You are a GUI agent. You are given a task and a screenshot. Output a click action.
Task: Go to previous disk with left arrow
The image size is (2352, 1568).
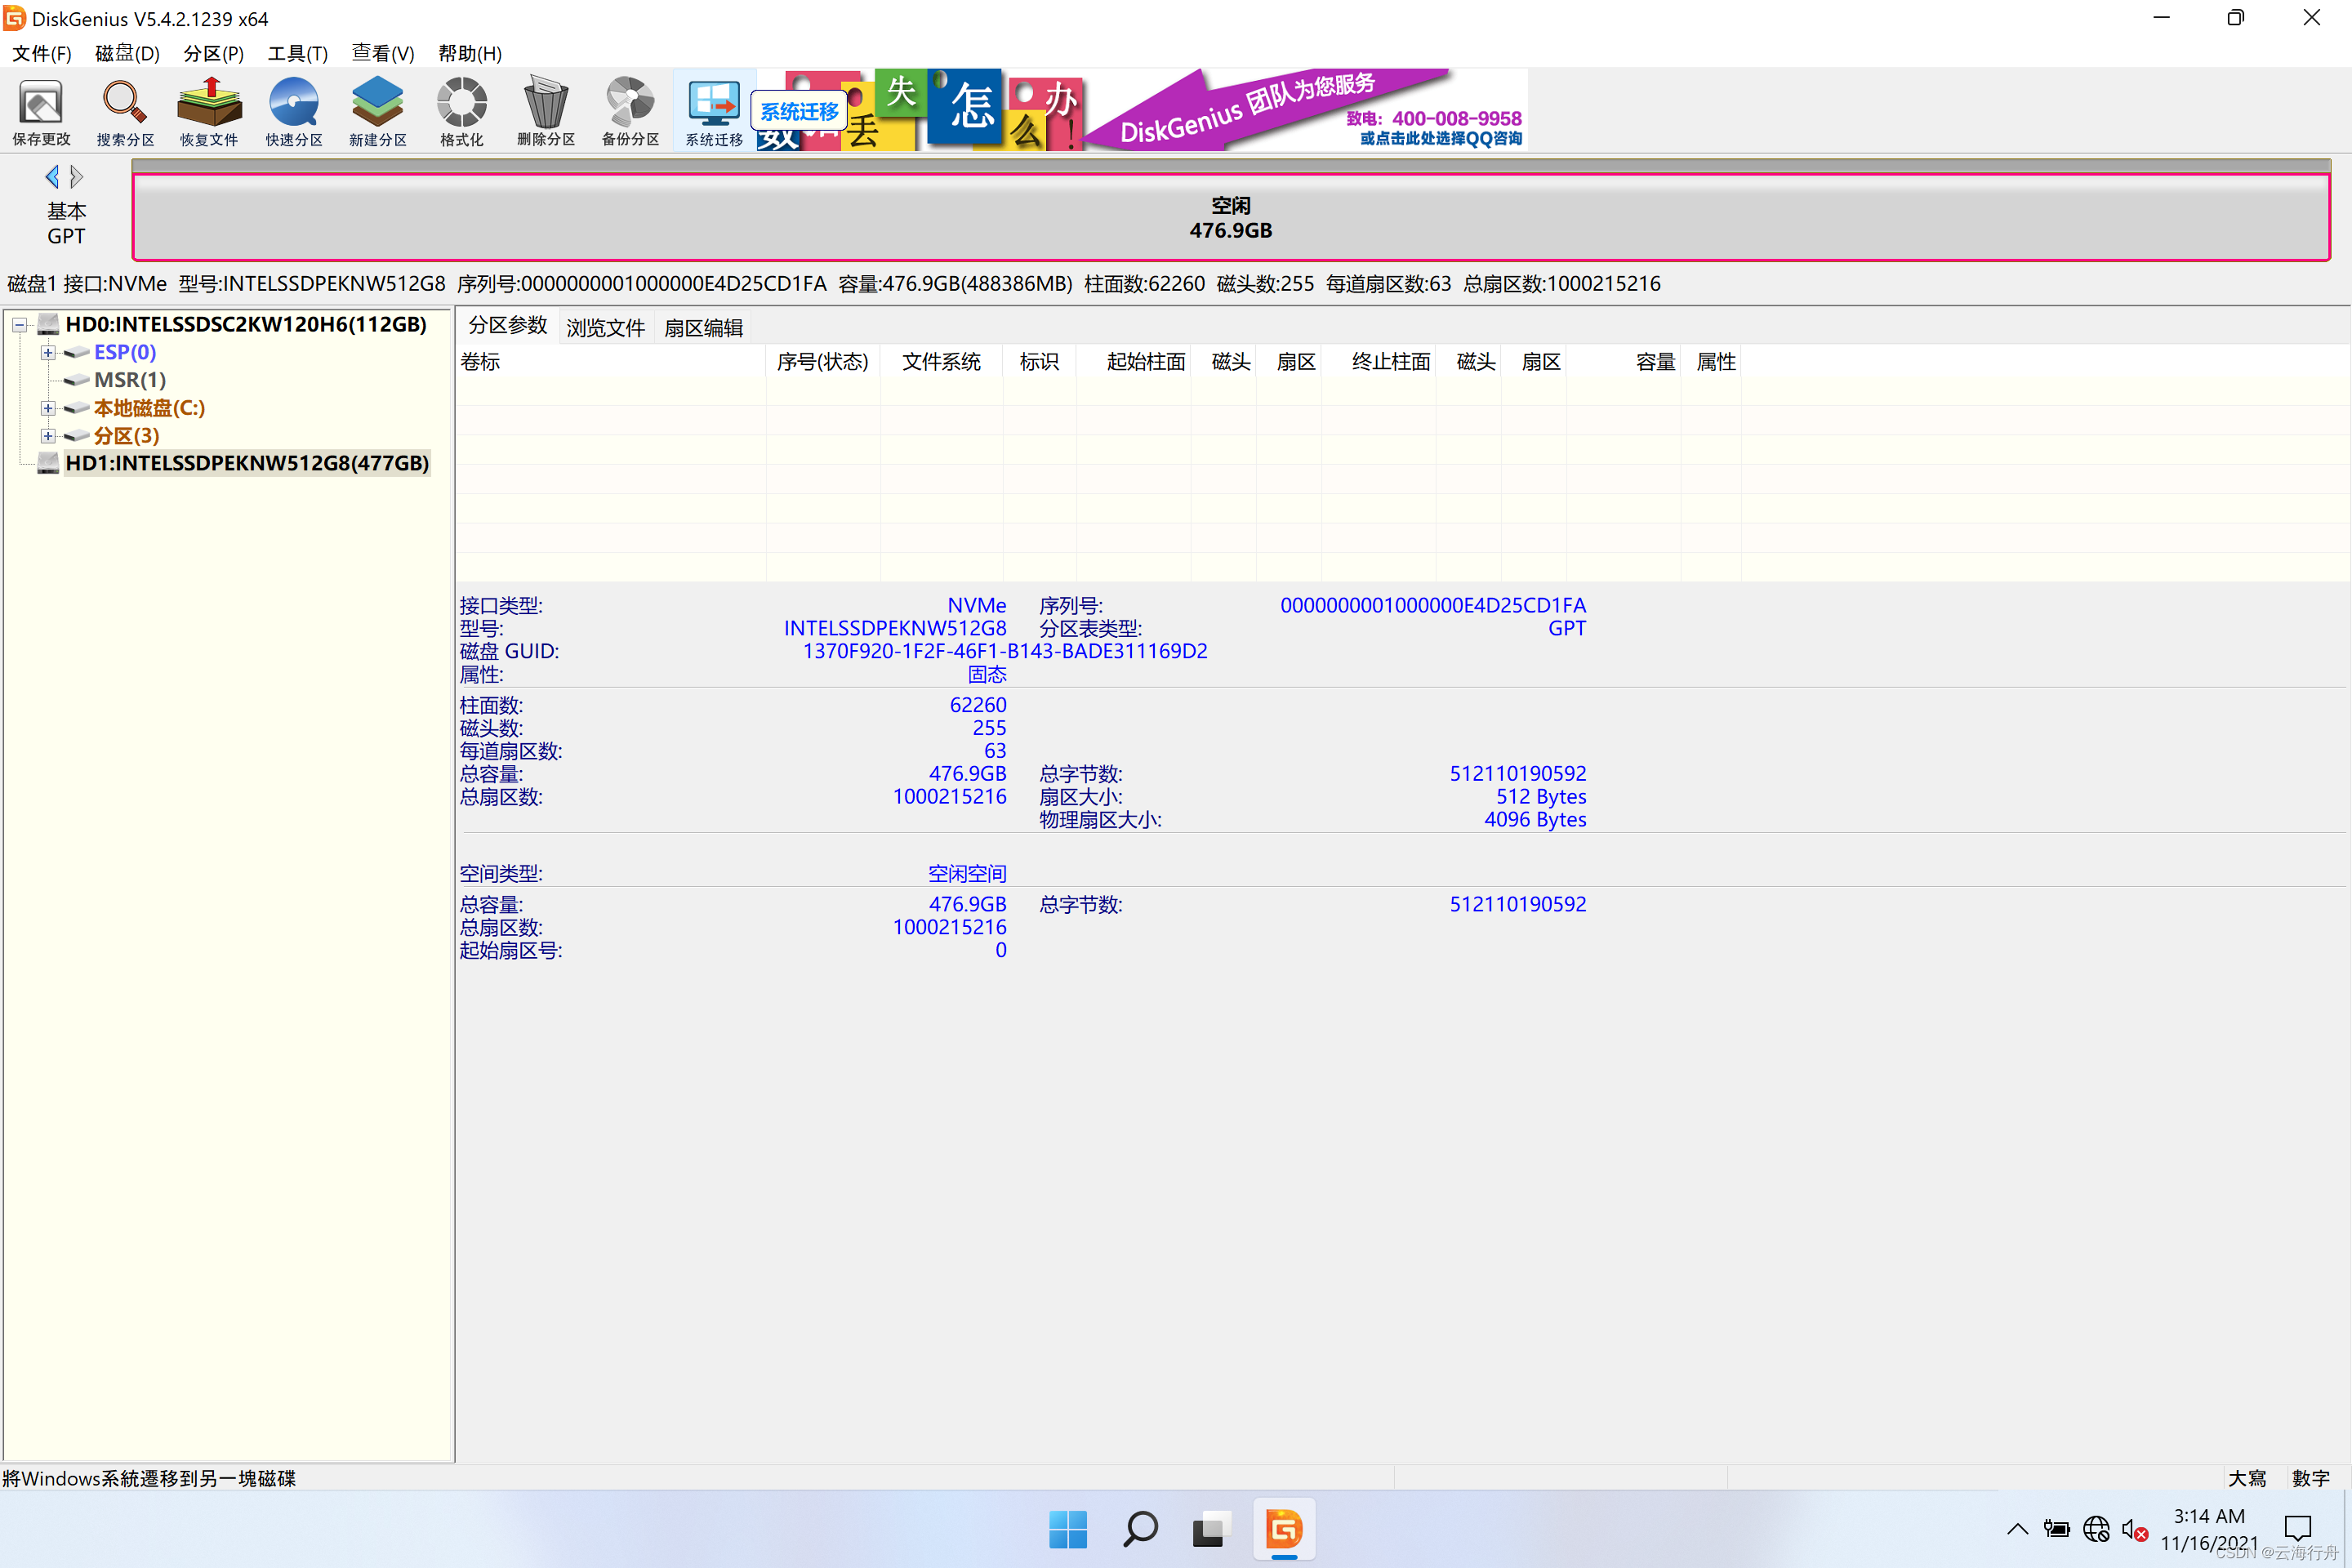click(x=52, y=177)
